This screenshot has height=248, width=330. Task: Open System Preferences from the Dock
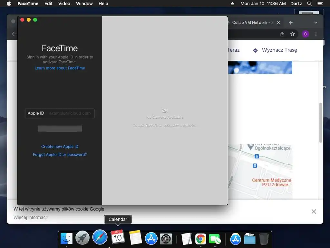[166, 239]
